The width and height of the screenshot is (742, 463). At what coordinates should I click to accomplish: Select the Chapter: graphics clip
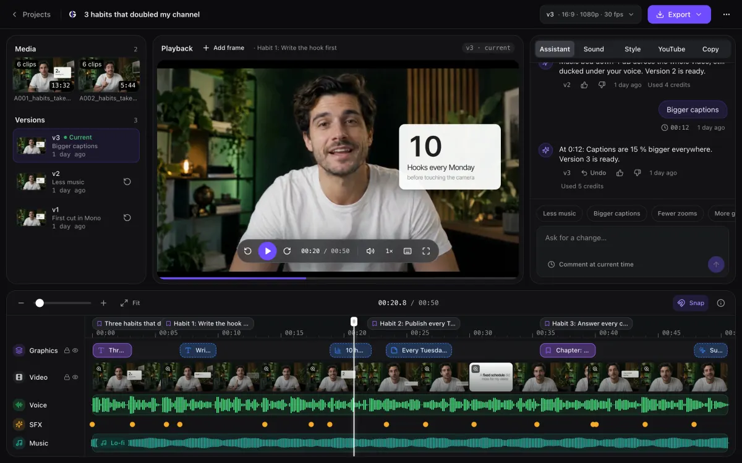coord(568,351)
